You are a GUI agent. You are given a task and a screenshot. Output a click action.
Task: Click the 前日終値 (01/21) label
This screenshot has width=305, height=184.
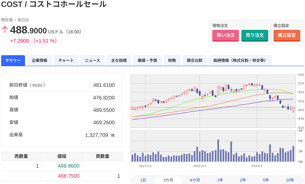(27, 85)
